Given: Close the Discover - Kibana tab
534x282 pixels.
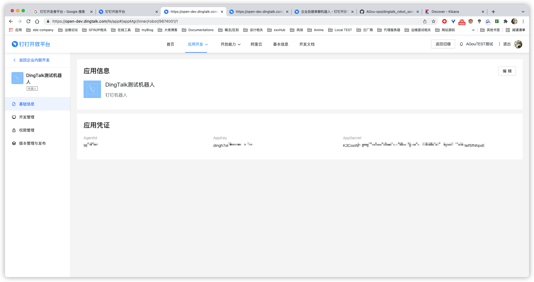Looking at the screenshot, I should coord(483,12).
